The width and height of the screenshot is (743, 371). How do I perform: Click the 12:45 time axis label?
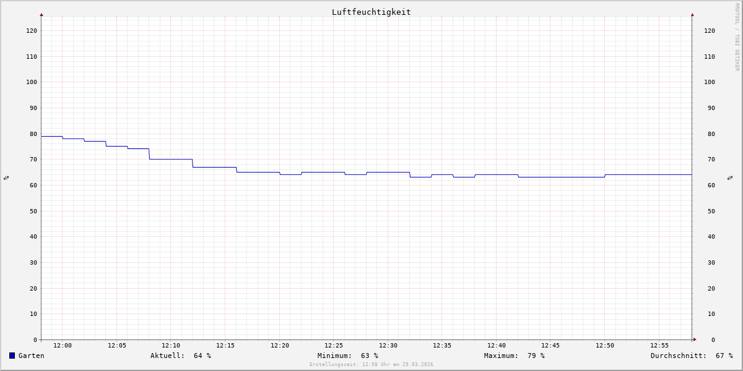tap(551, 346)
